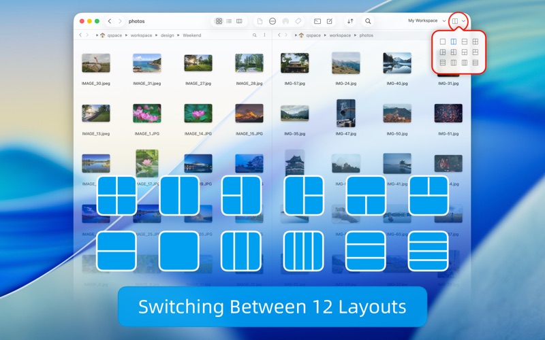Select the IMG-57.jpg temple thumbnail
Image resolution: width=545 pixels, height=340 pixels.
(x=295, y=63)
